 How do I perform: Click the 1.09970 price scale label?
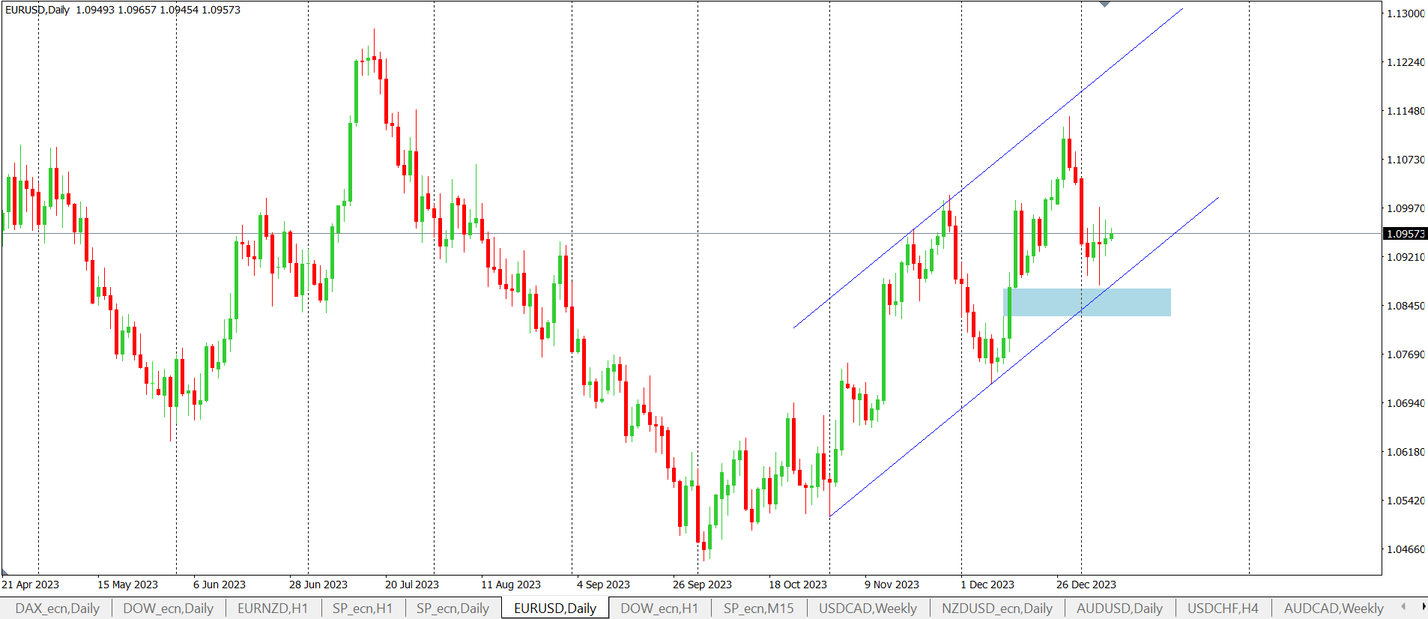point(1406,208)
